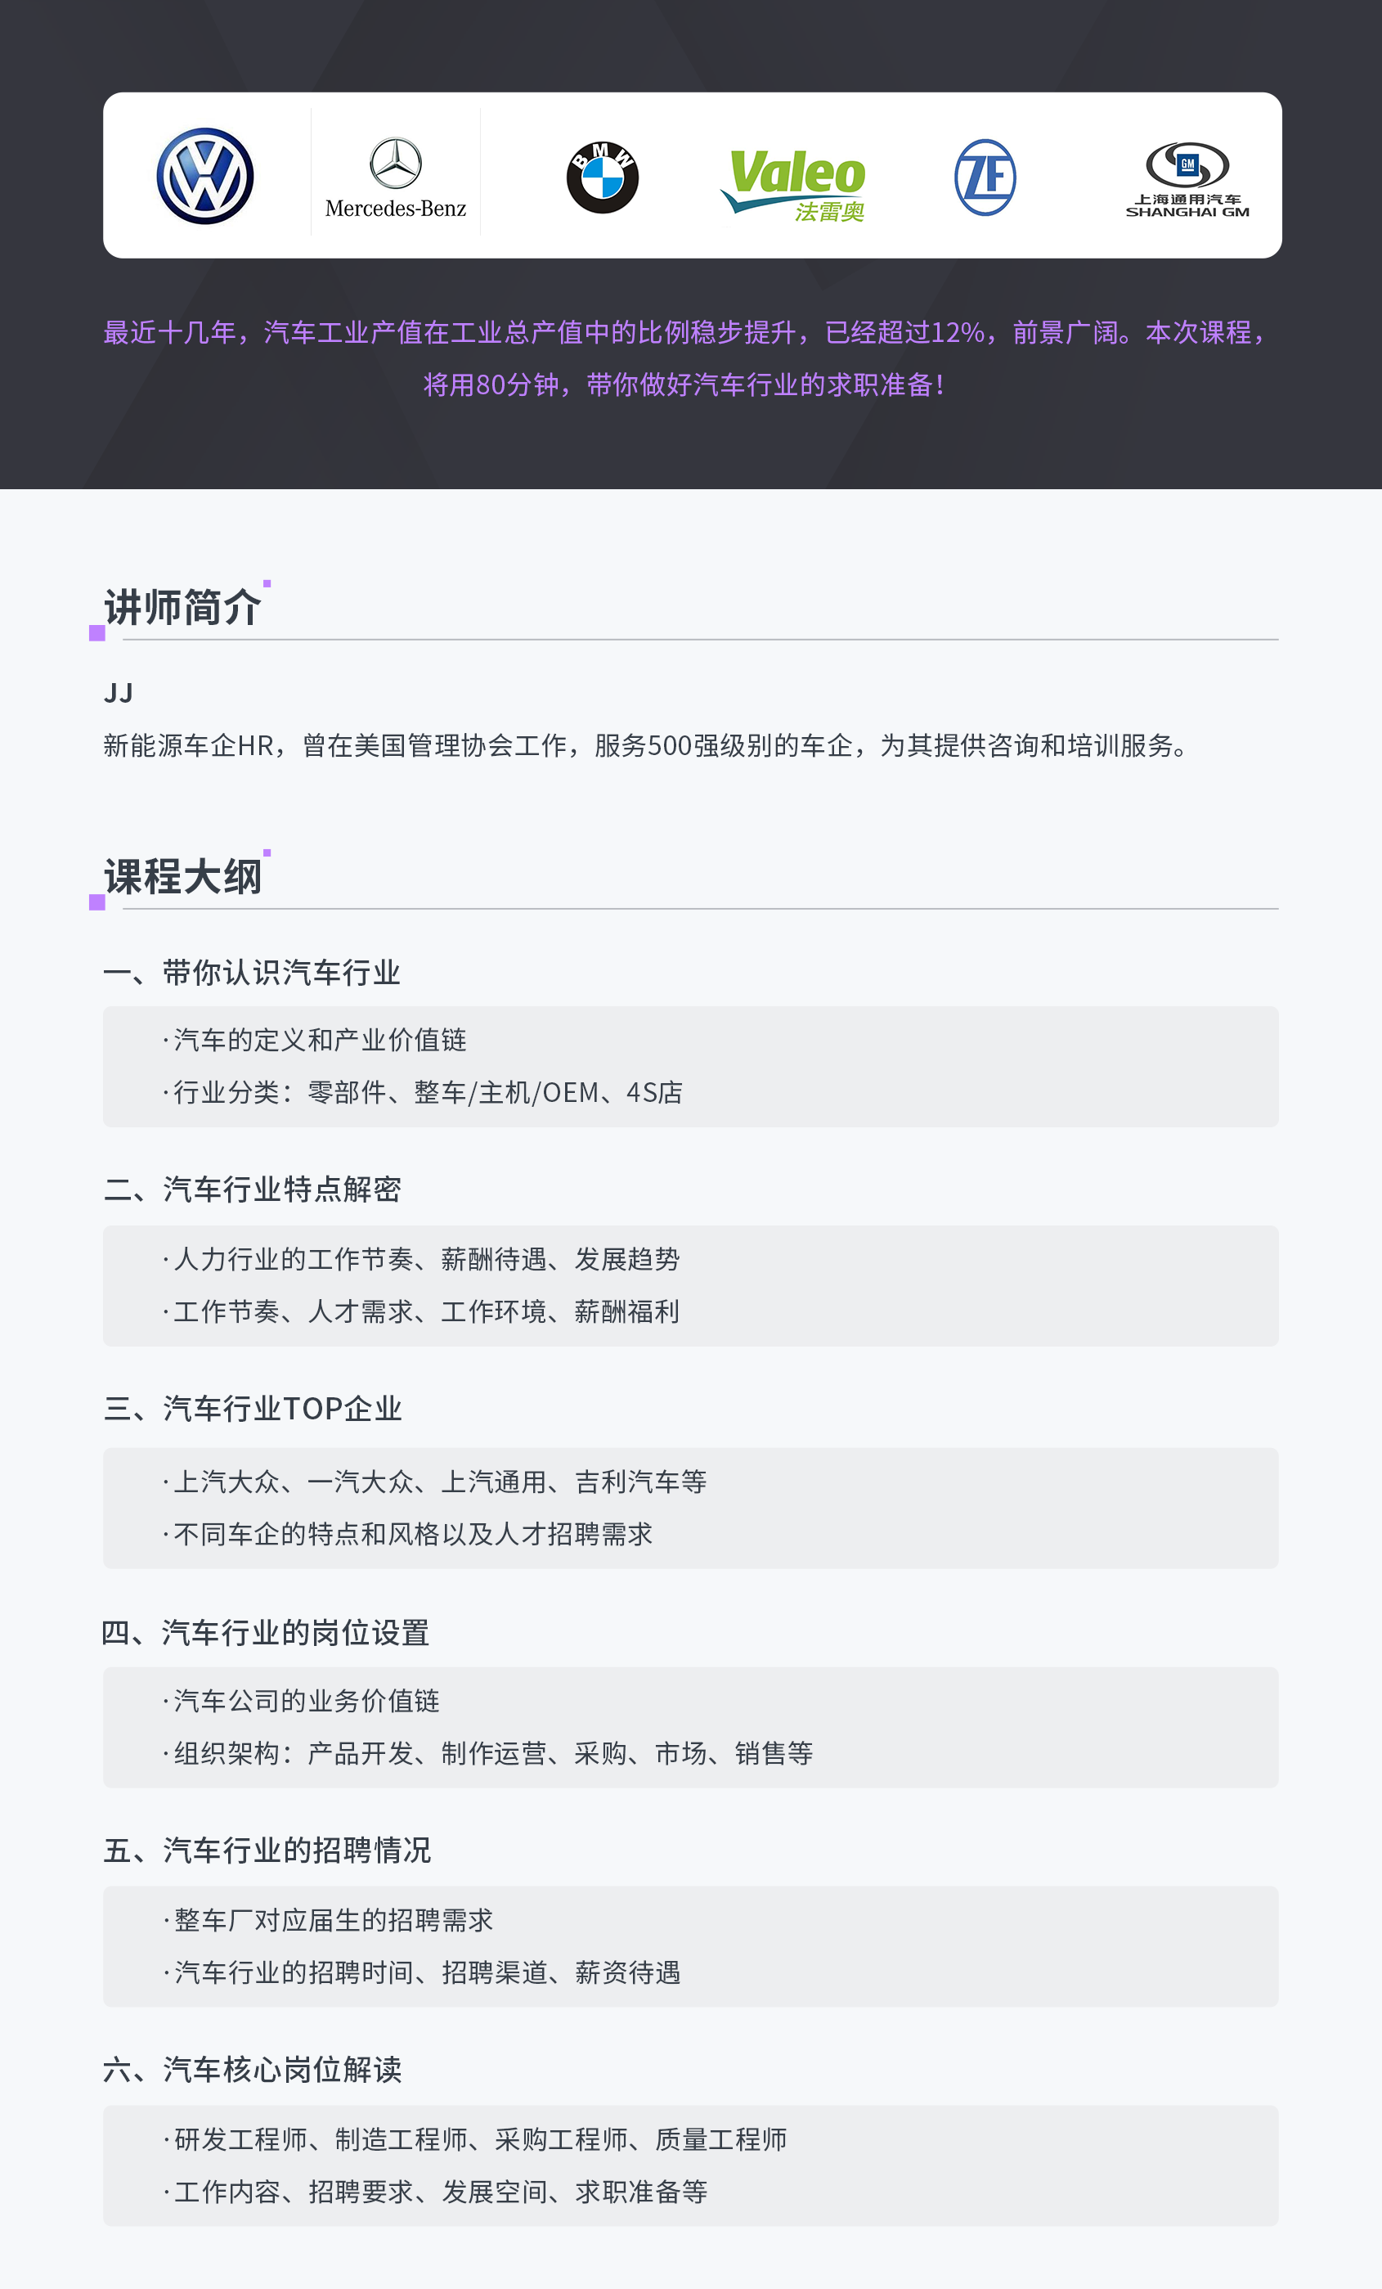Viewport: 1382px width, 2289px height.
Task: Click heading 二、汽车行业特点解密
Action: coord(252,1190)
